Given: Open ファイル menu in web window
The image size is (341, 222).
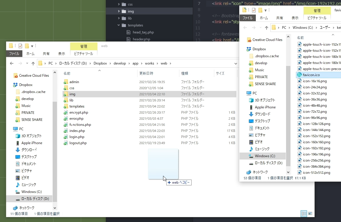Looking at the screenshot, I should [x=14, y=53].
